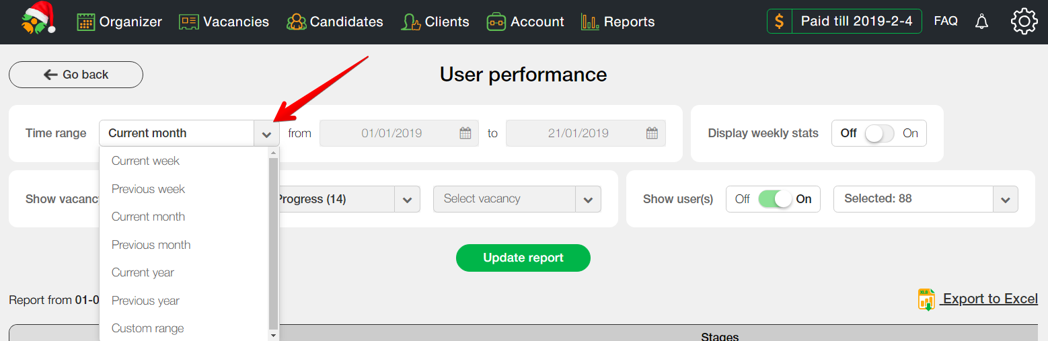Screen dimensions: 1048x341
Task: Select the Custom range option
Action: (148, 328)
